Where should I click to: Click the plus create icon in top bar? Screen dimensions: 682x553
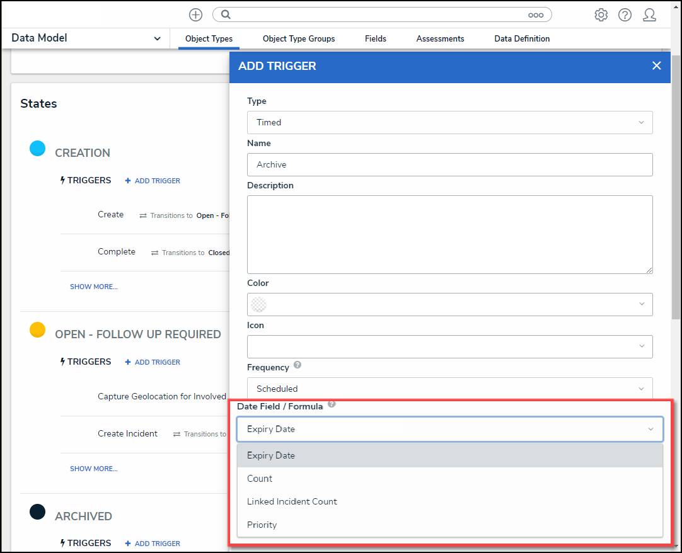click(x=195, y=14)
